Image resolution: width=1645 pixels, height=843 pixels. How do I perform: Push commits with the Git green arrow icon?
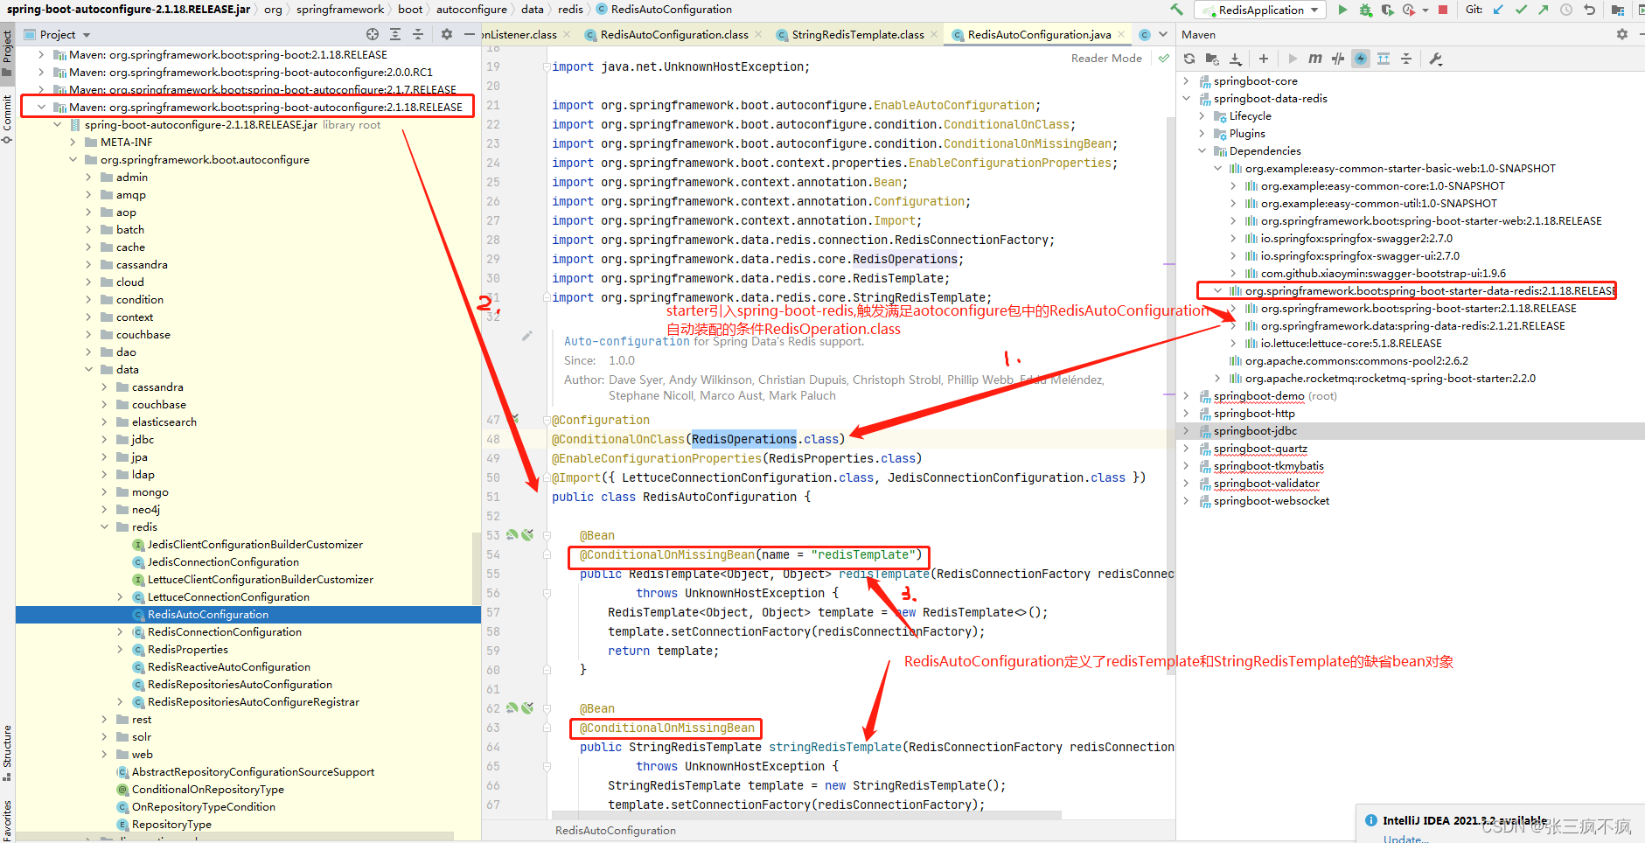[x=1543, y=10]
